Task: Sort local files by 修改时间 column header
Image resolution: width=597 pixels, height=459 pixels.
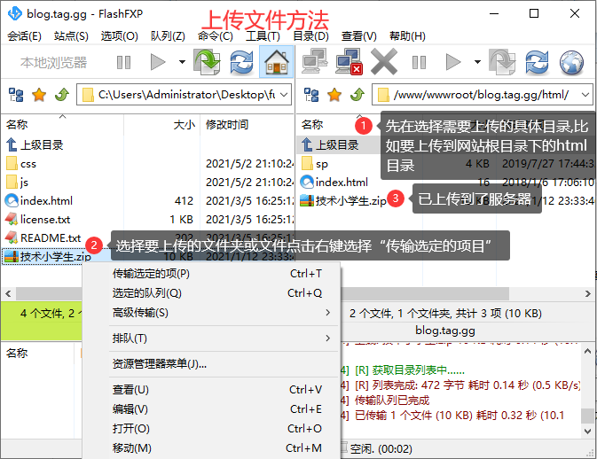Action: [227, 125]
